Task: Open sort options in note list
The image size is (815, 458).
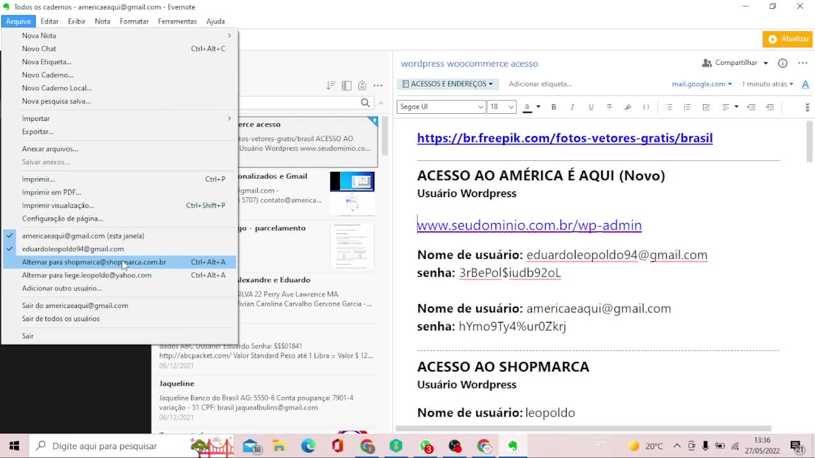Action: [330, 85]
